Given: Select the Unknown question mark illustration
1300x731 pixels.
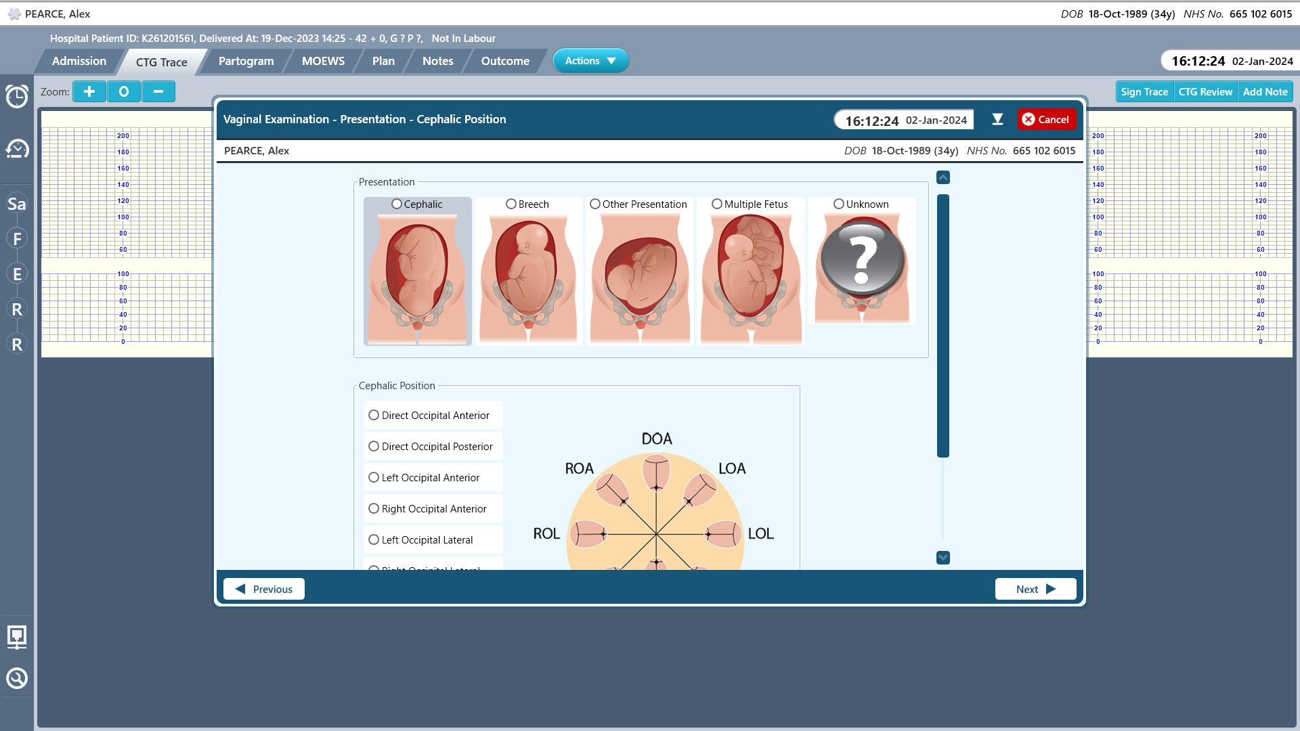Looking at the screenshot, I should point(862,269).
